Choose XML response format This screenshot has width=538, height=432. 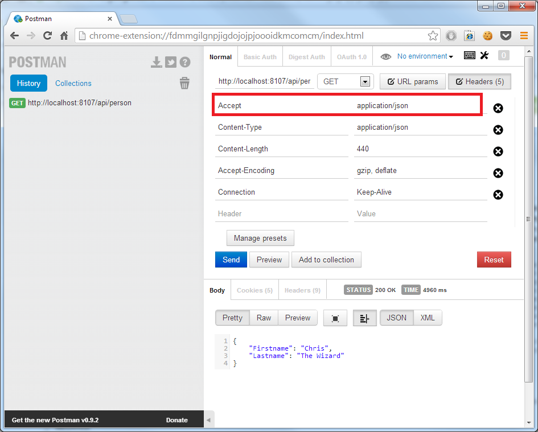pos(428,318)
